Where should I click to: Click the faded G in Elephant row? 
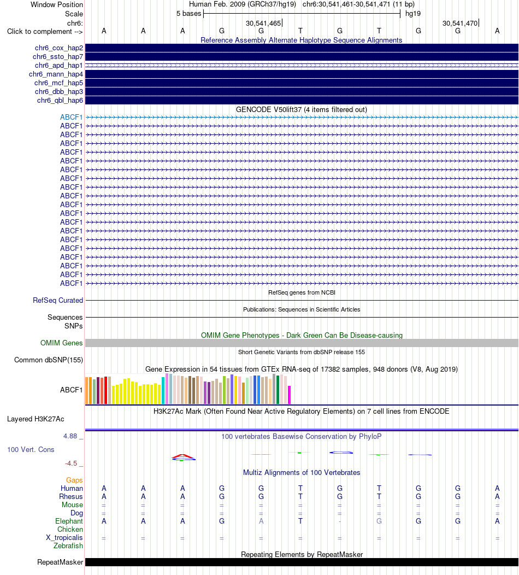point(379,521)
